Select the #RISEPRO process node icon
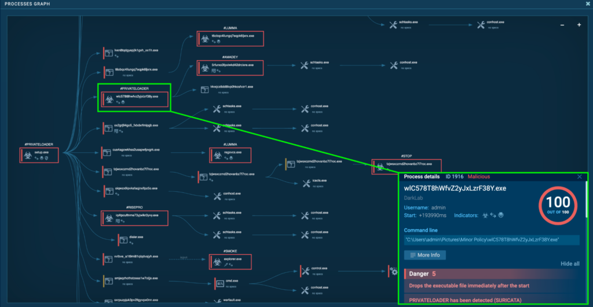This screenshot has width=593, height=307. [x=108, y=218]
